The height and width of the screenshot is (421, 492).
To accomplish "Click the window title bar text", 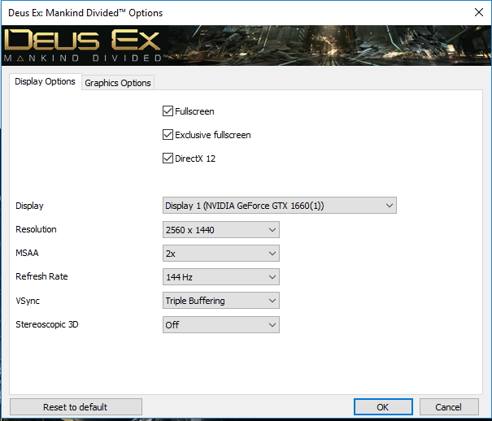I will (85, 13).
